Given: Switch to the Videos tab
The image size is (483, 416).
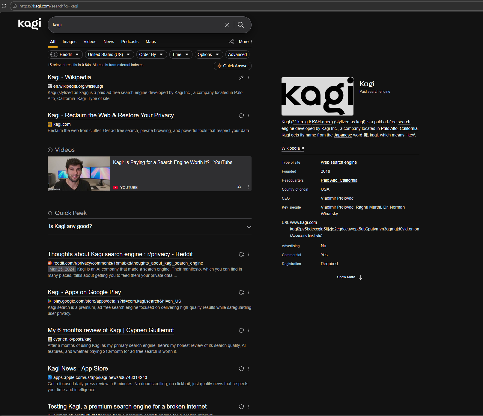Looking at the screenshot, I should (x=90, y=42).
